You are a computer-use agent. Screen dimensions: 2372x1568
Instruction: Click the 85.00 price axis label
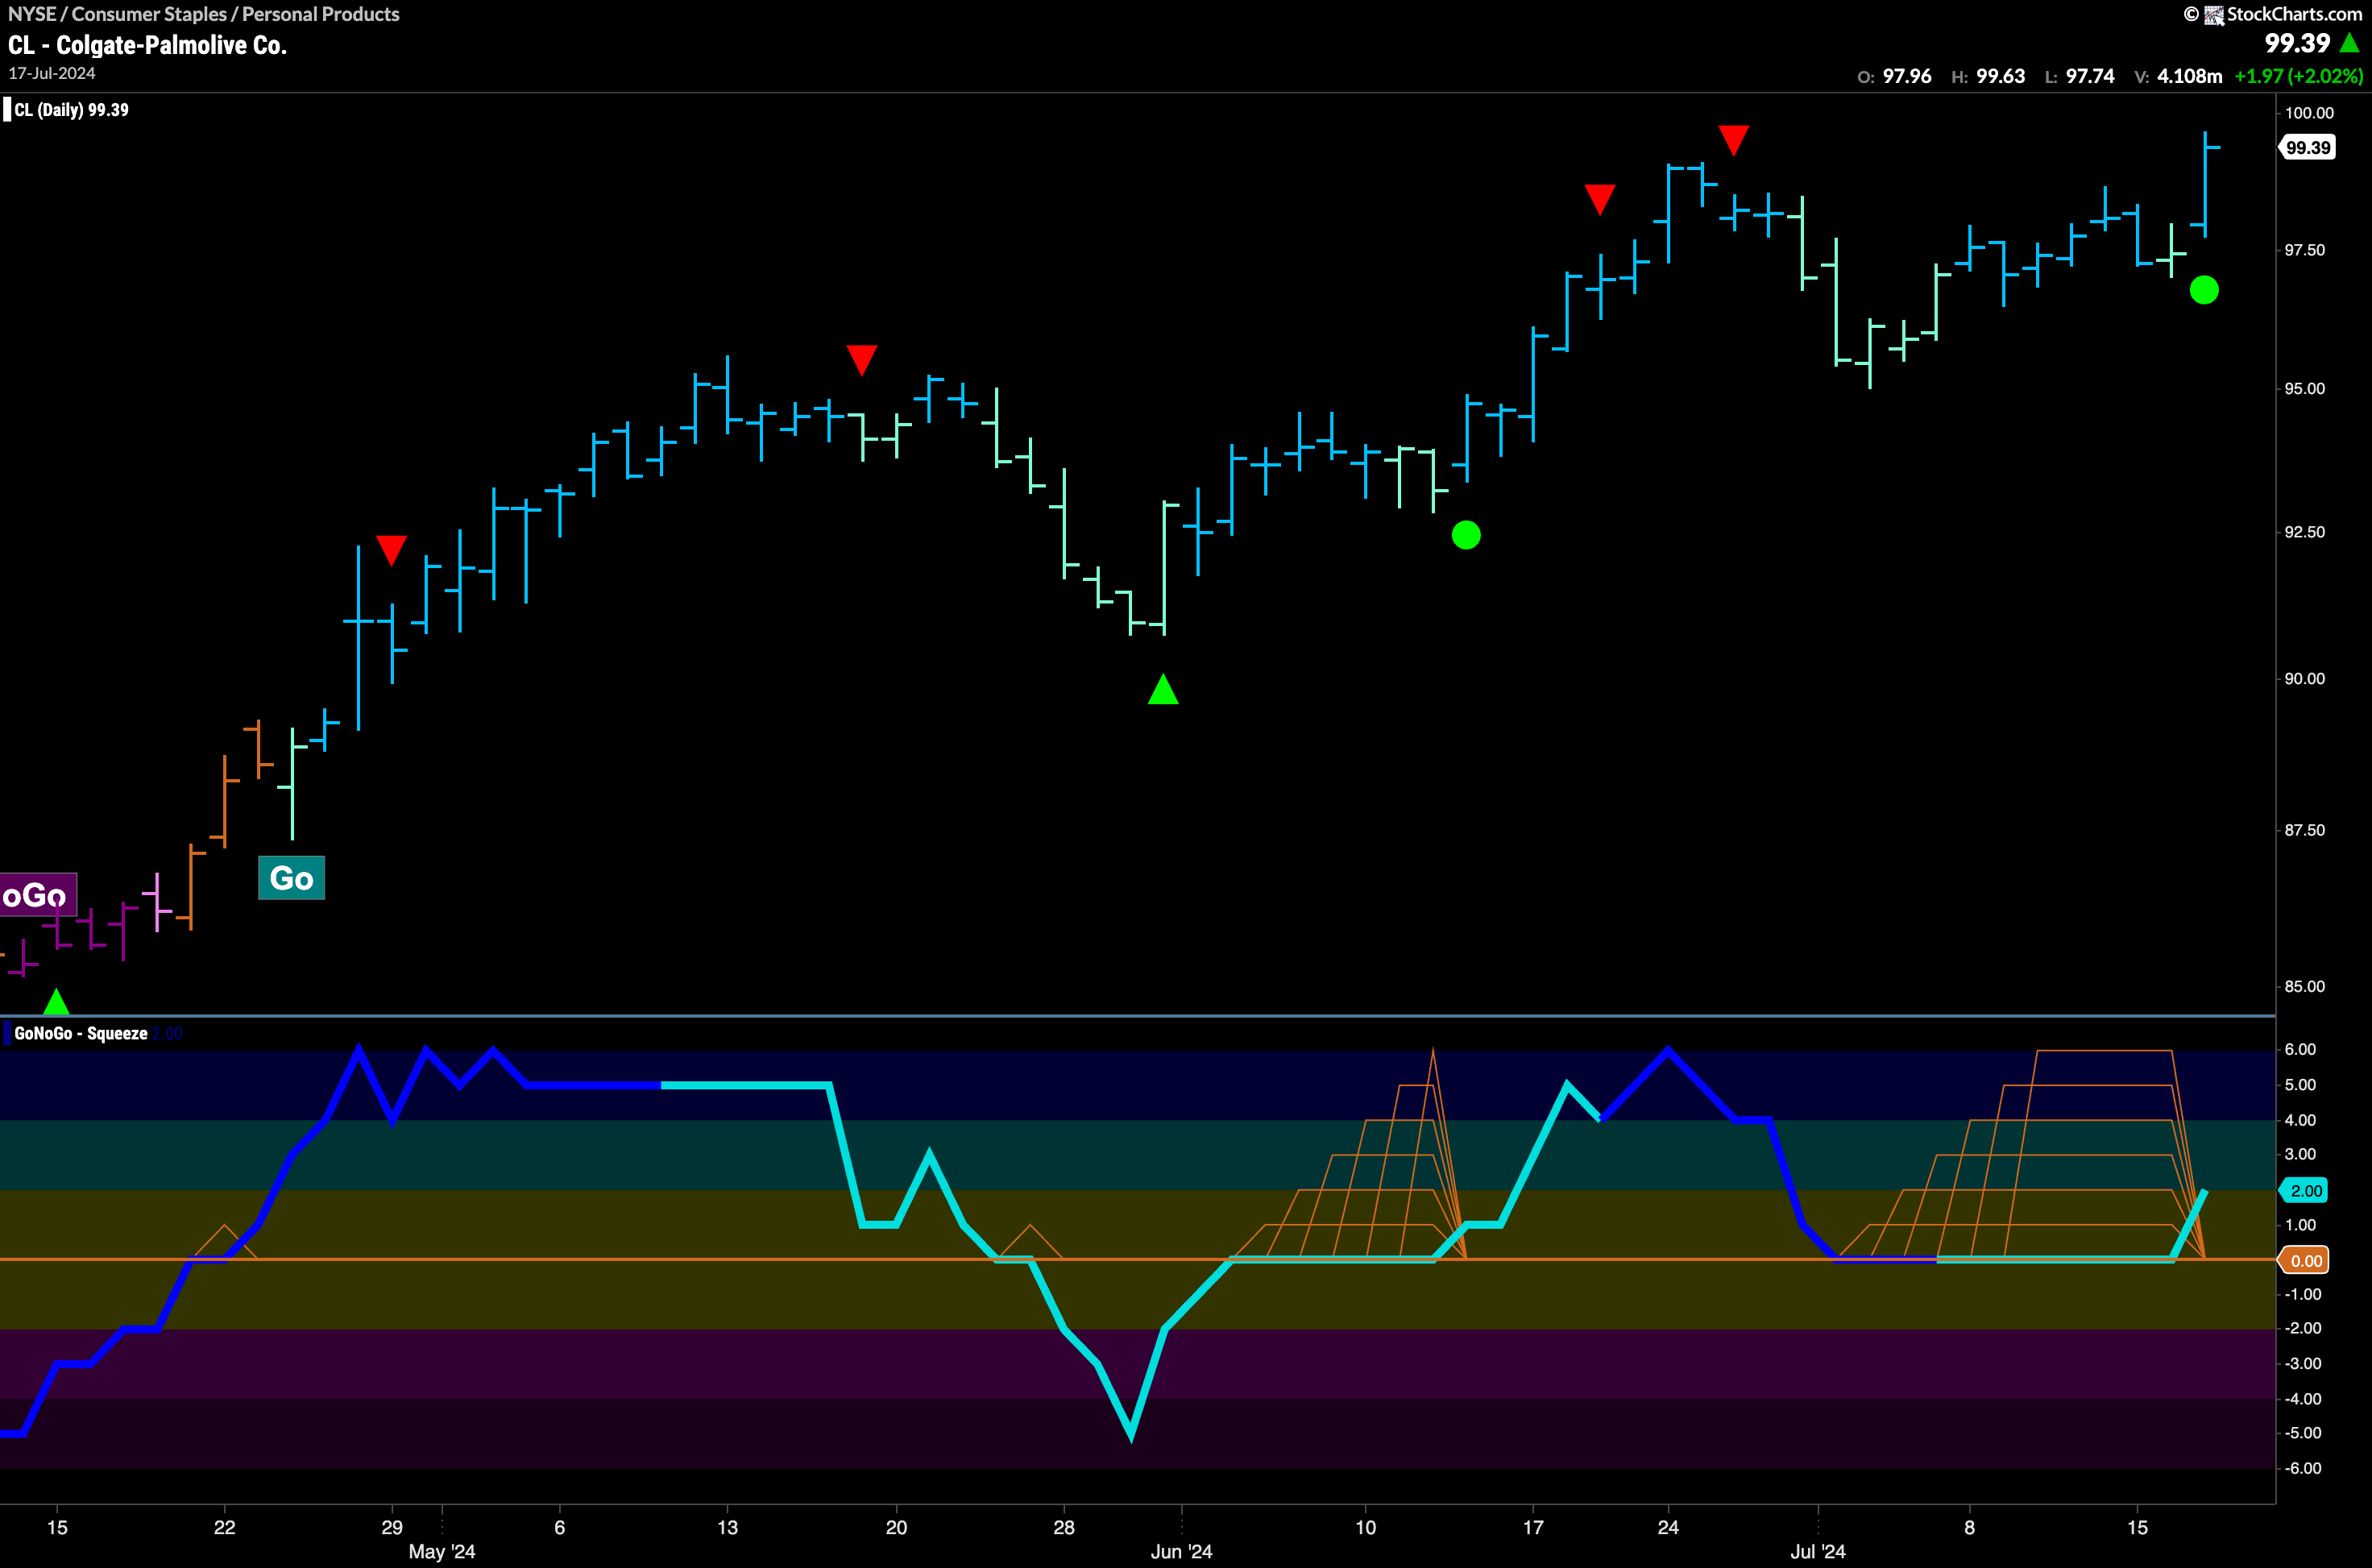coord(2305,986)
